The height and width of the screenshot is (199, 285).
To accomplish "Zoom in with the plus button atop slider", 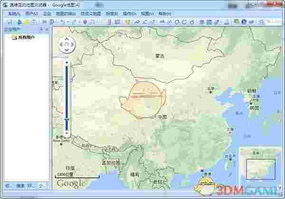I will click(66, 63).
